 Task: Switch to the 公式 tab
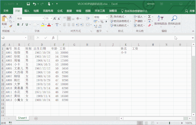tap(60, 11)
